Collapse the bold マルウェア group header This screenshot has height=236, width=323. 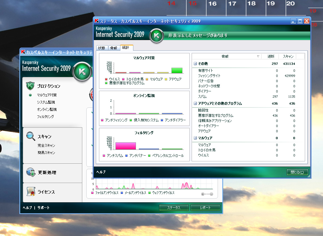[195, 138]
